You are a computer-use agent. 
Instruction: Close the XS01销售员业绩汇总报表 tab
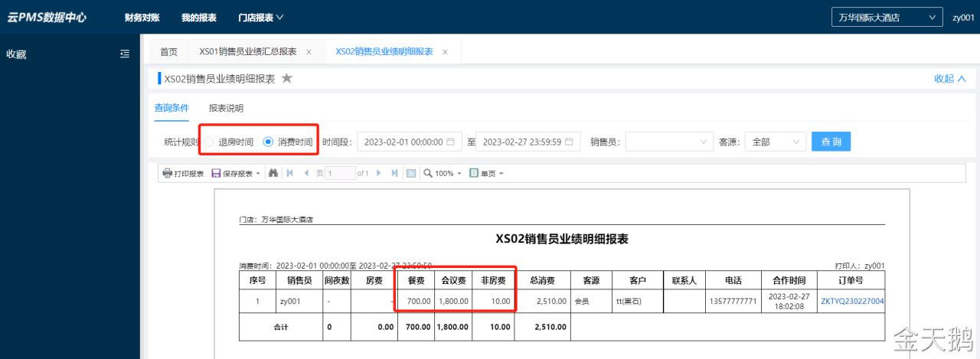click(309, 52)
